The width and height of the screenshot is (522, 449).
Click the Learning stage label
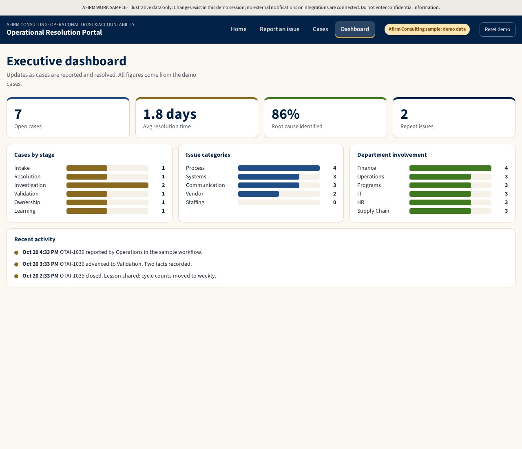pos(25,211)
